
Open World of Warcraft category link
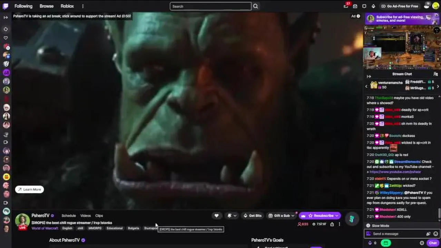click(45, 228)
